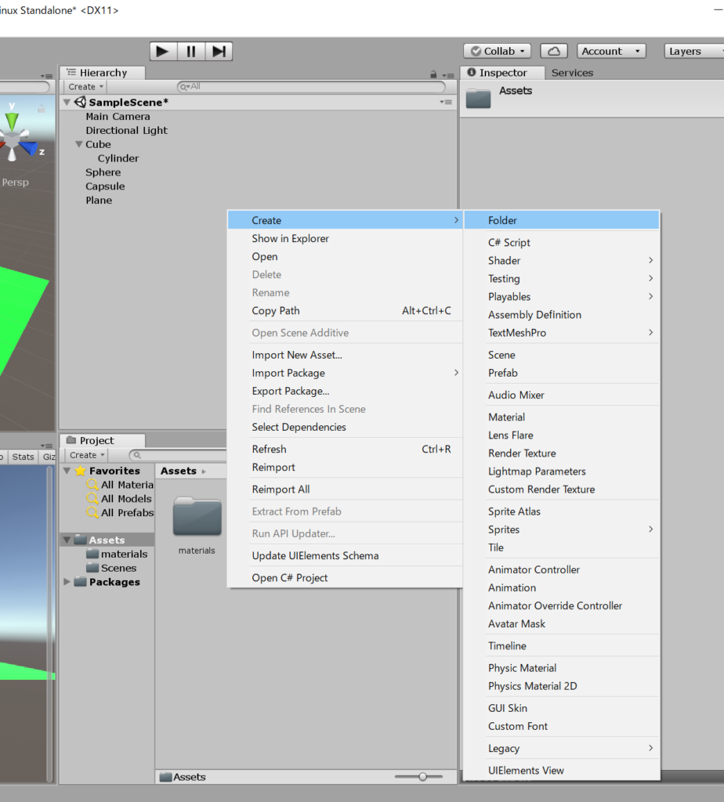Click the materials folder thumbnail
The height and width of the screenshot is (802, 724).
click(197, 518)
